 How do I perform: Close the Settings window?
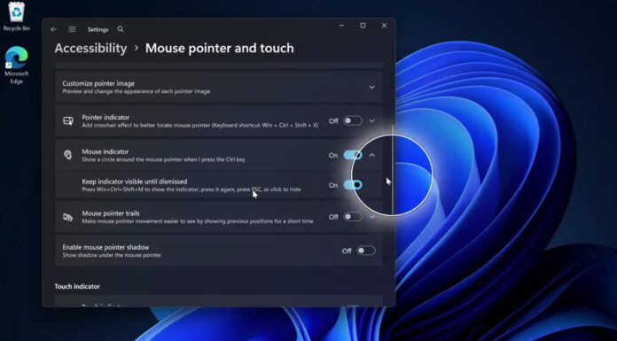point(384,26)
